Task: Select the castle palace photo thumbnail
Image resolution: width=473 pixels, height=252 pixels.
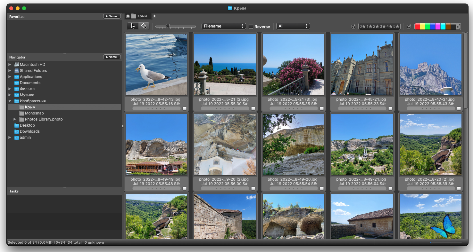Action: point(362,65)
